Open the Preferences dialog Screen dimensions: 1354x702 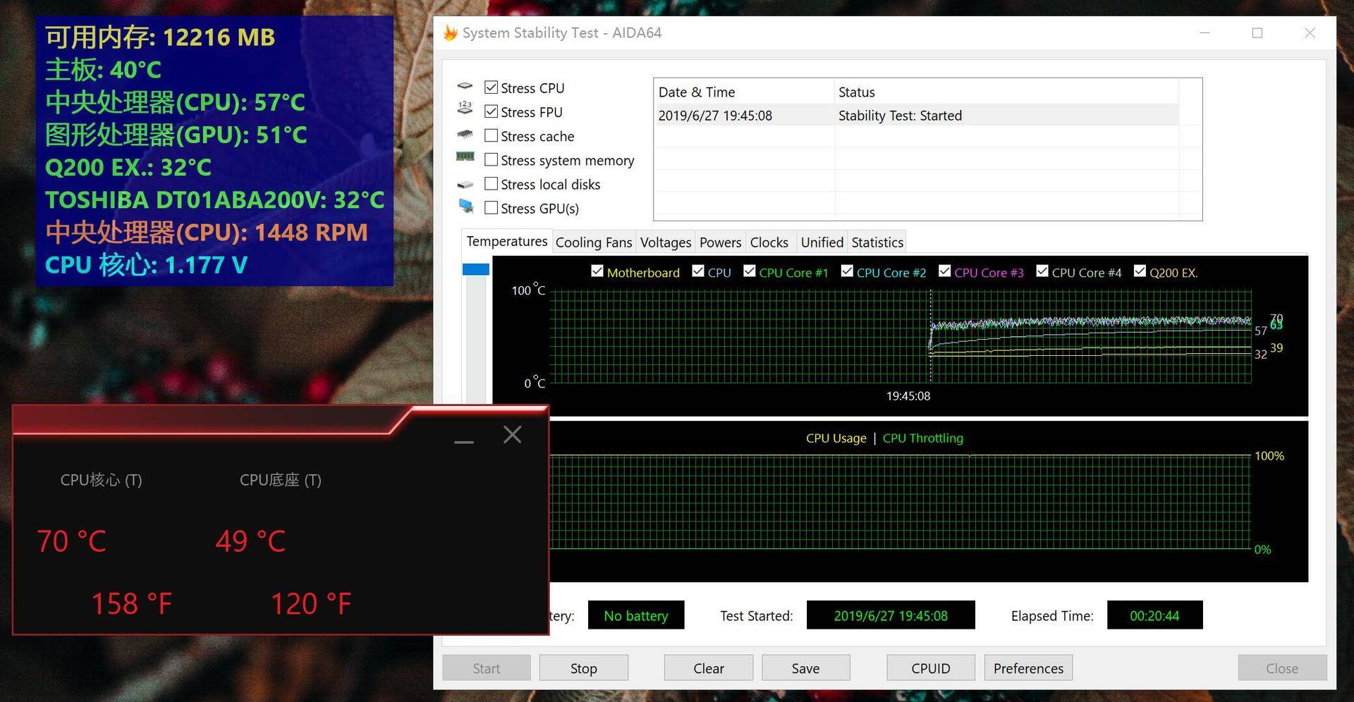pos(1027,668)
